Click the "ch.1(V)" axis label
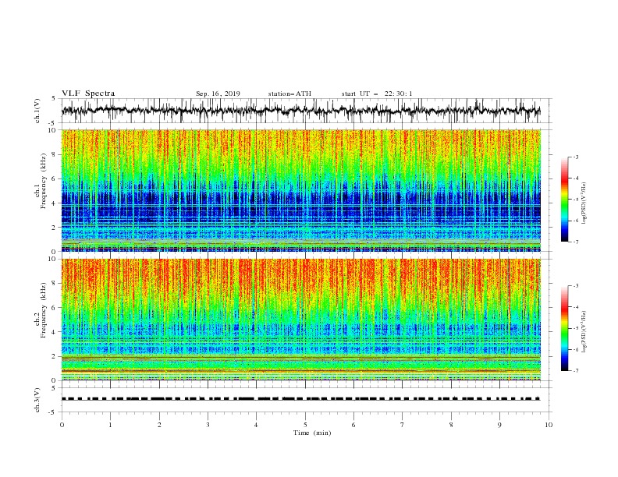The width and height of the screenshot is (618, 477). (x=37, y=111)
